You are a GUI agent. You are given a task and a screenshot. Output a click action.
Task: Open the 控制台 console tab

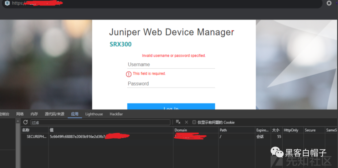pos(4,114)
